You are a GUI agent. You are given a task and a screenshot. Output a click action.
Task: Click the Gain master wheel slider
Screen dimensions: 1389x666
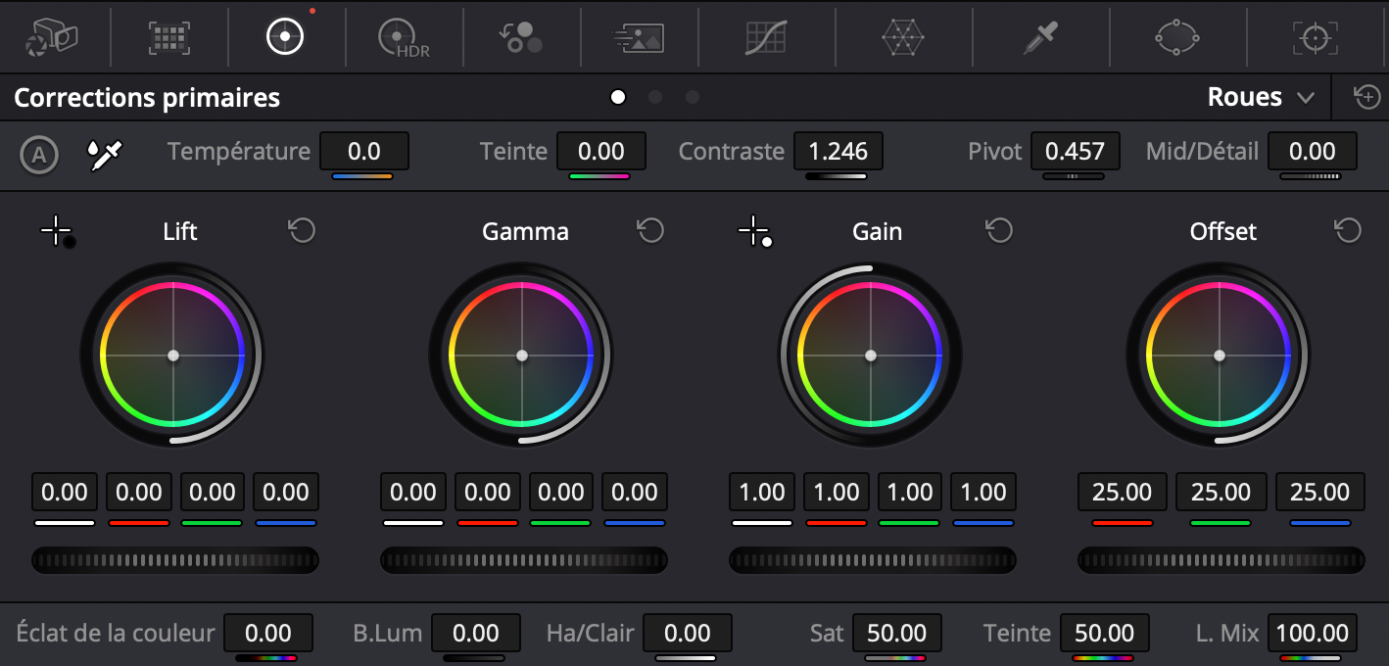(x=872, y=560)
